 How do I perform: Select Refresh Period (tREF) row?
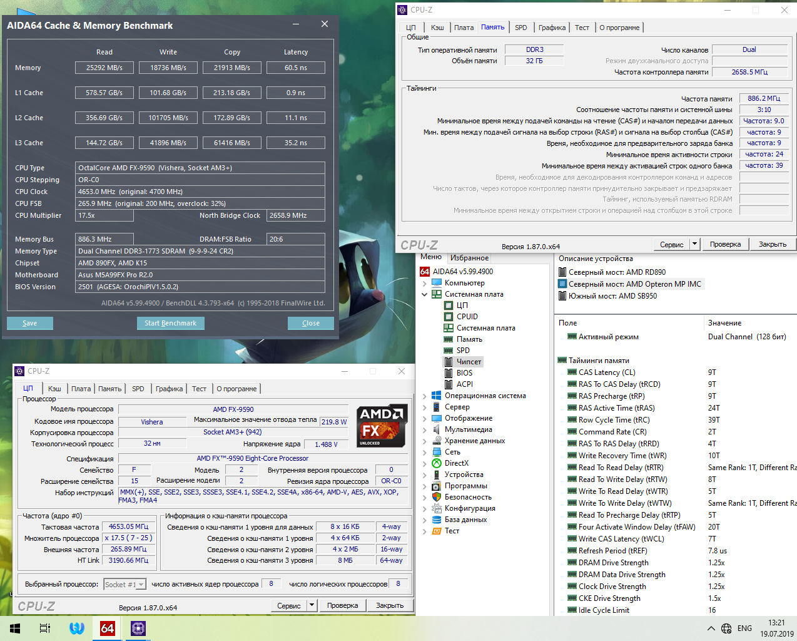pos(676,551)
